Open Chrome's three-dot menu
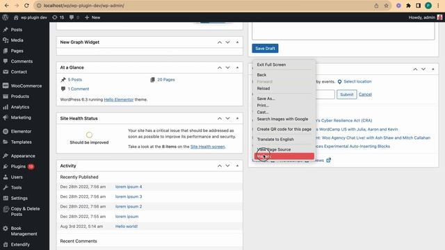445x250 pixels. [438, 6]
